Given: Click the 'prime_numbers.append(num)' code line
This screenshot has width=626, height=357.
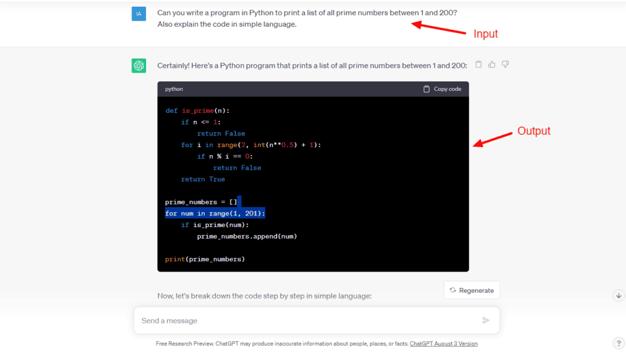Looking at the screenshot, I should point(246,236).
